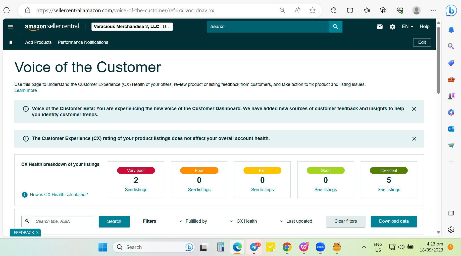
Task: Open the Collections icon
Action: click(383, 10)
